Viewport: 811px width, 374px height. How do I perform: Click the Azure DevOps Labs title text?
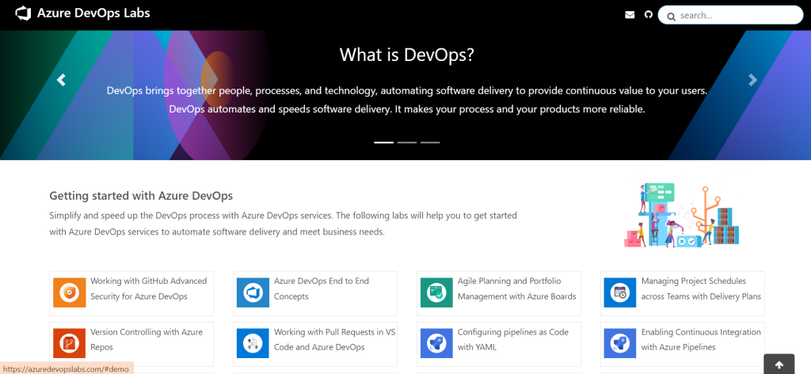tap(93, 13)
